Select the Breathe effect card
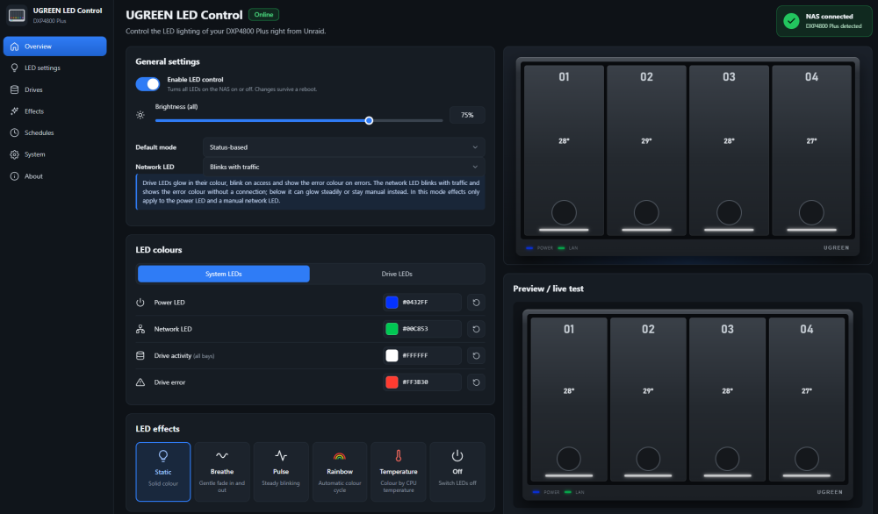 (222, 472)
